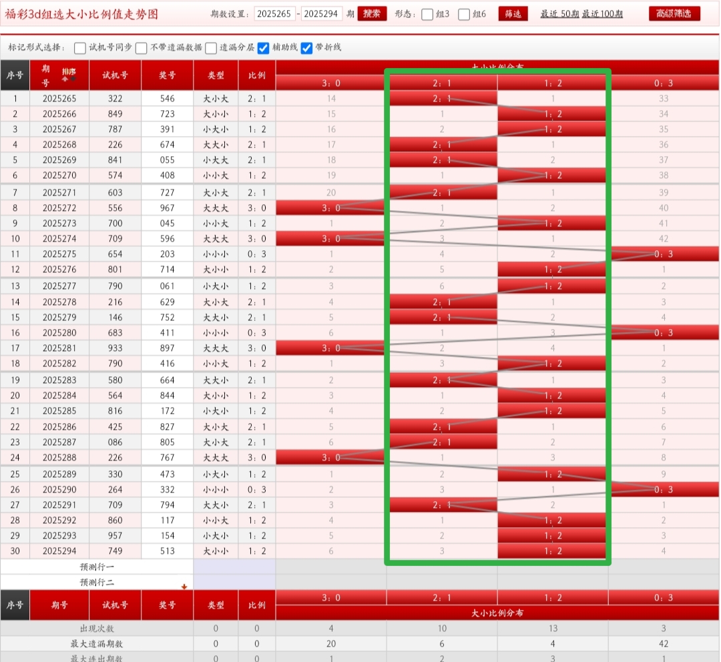Click the 0:3 column header at top

point(664,82)
